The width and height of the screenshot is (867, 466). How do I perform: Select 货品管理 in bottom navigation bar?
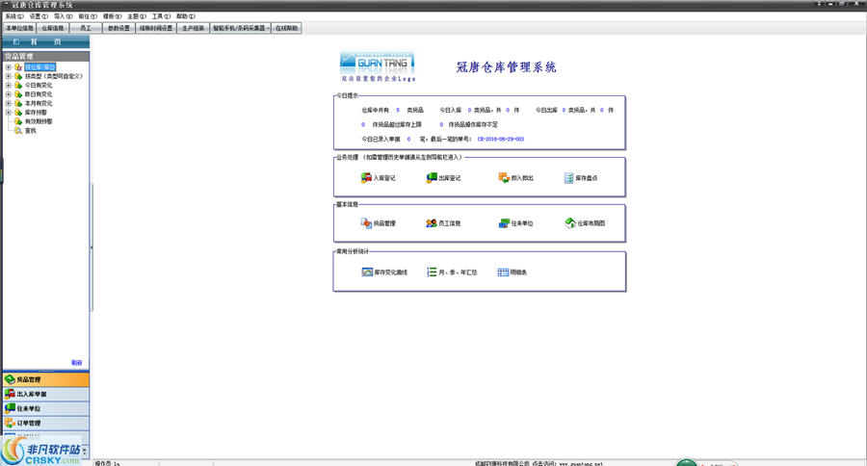(x=46, y=379)
